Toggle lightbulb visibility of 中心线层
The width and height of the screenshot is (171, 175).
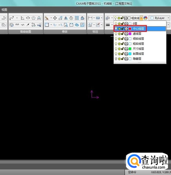[x=116, y=29]
